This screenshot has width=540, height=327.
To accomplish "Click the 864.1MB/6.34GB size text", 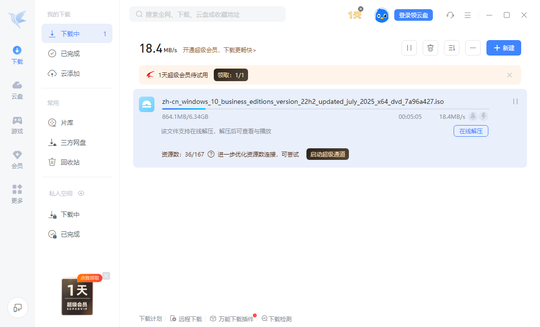I will (185, 117).
